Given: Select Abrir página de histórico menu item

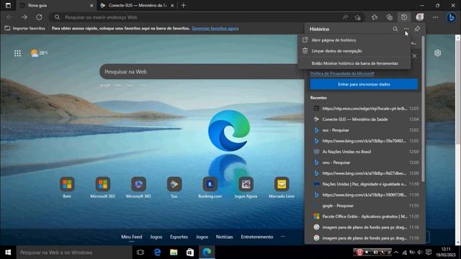Looking at the screenshot, I should tap(354, 40).
